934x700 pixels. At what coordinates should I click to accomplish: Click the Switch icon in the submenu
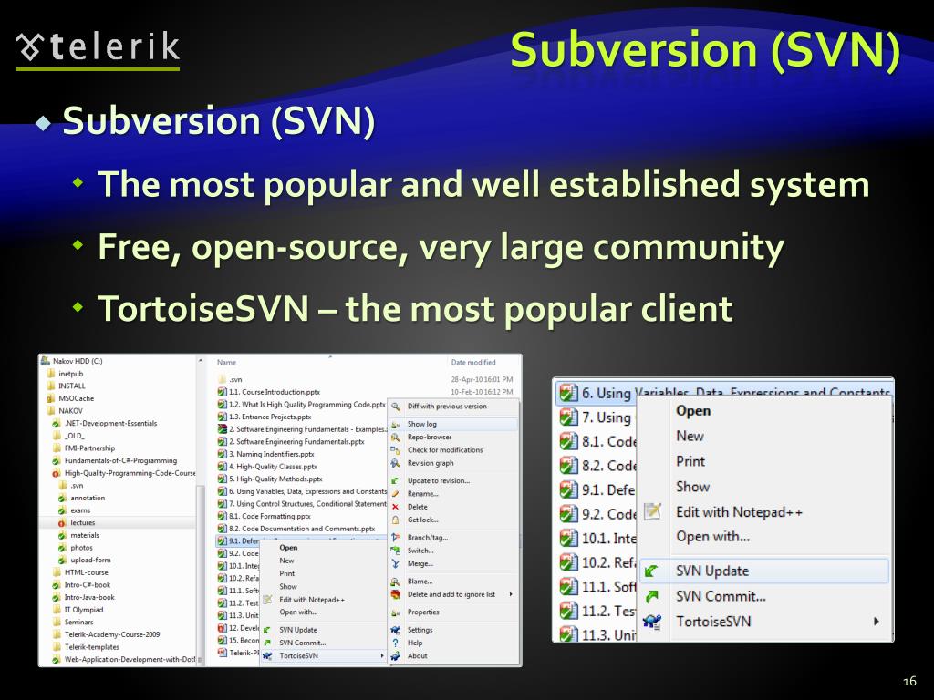396,551
